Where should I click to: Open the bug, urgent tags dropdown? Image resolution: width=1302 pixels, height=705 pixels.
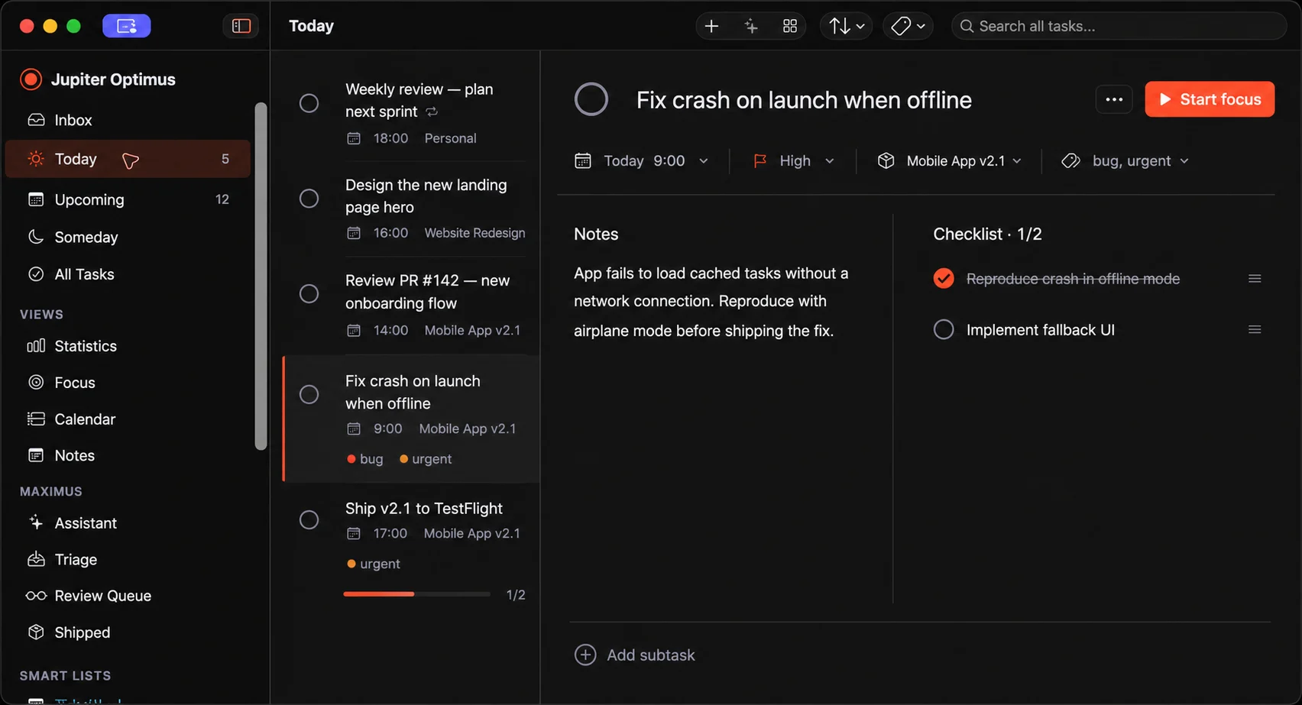1125,161
